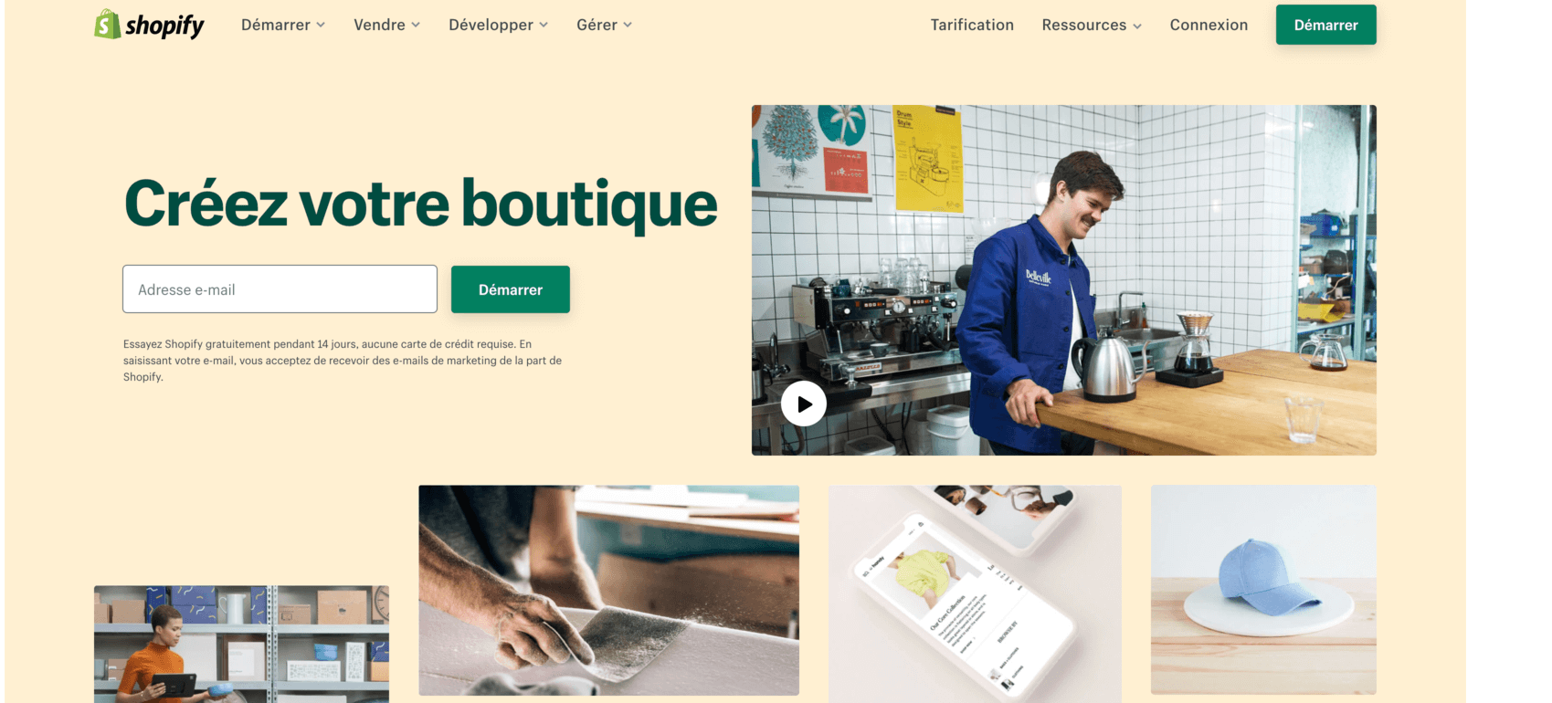Expand the Démarrer menu chevron in the navigation
The width and height of the screenshot is (1552, 703).
(321, 26)
